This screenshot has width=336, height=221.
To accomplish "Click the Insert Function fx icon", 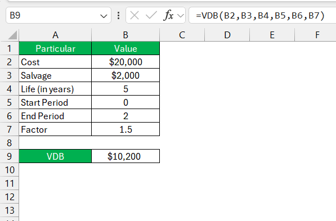I will (168, 15).
